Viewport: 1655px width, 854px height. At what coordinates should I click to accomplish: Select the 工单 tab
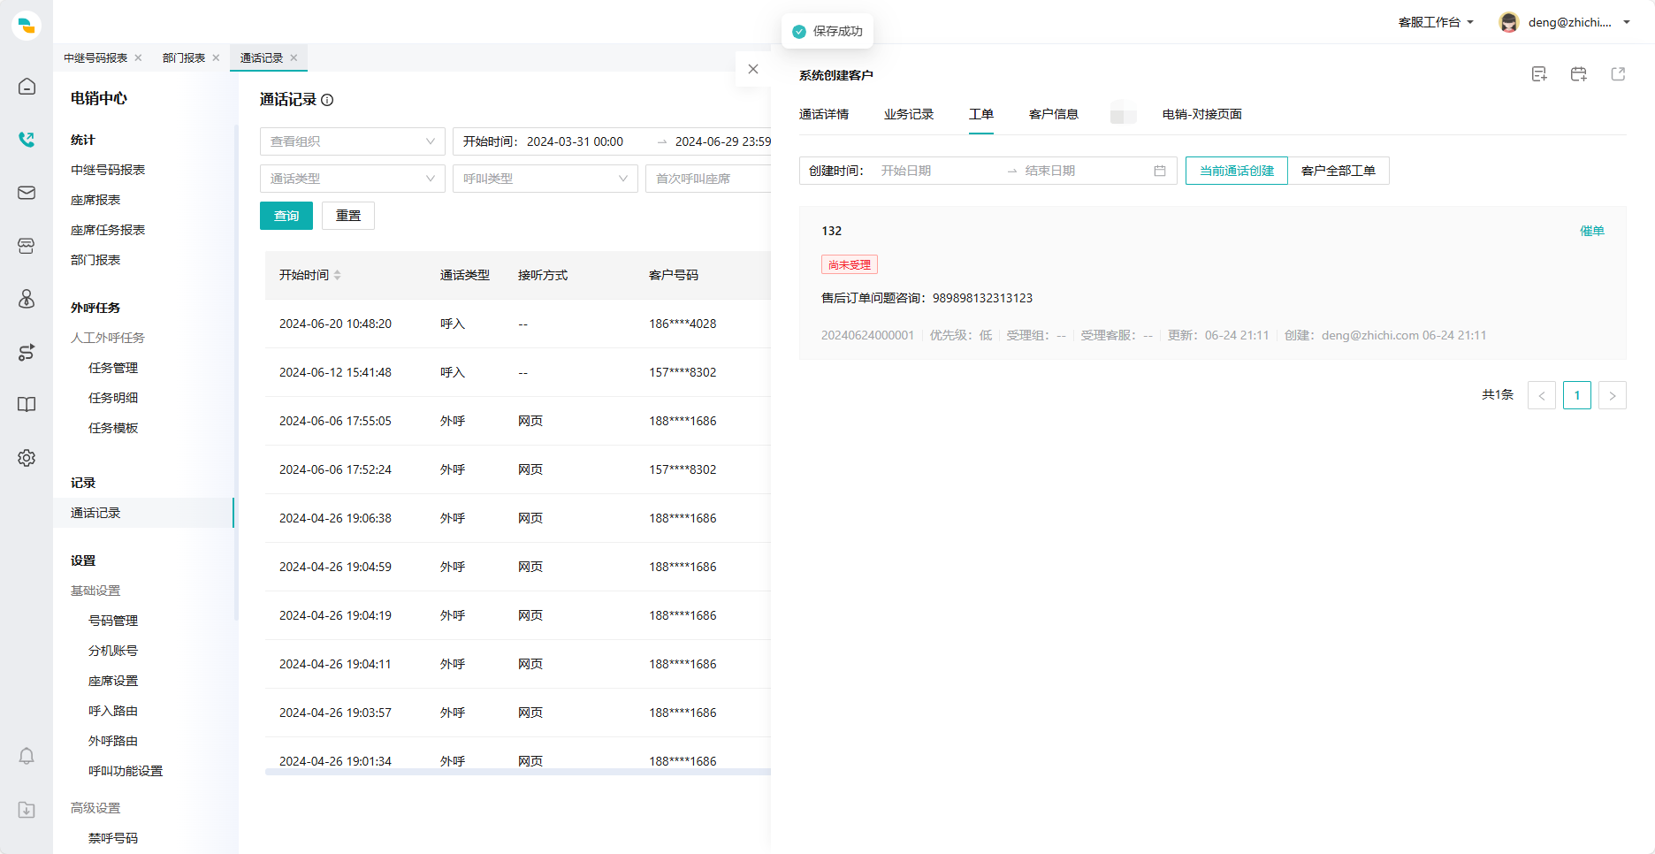(x=981, y=114)
